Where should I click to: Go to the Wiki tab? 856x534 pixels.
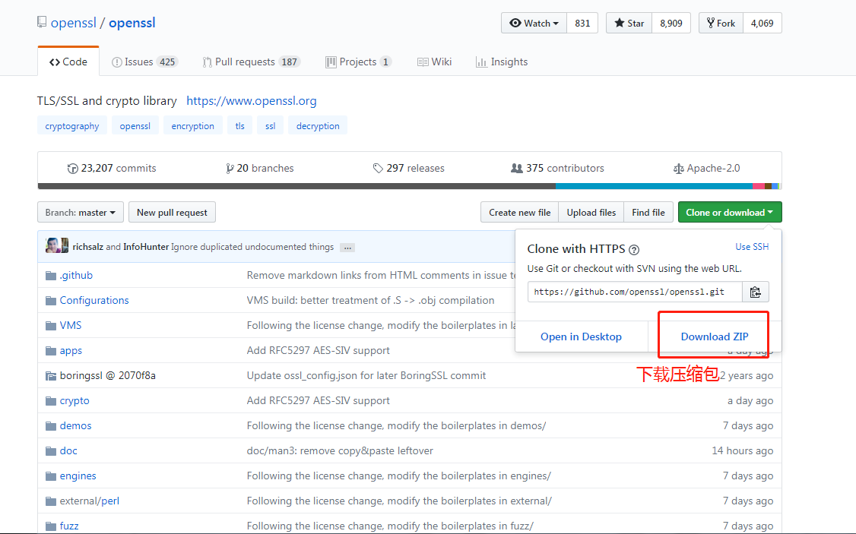click(x=435, y=62)
